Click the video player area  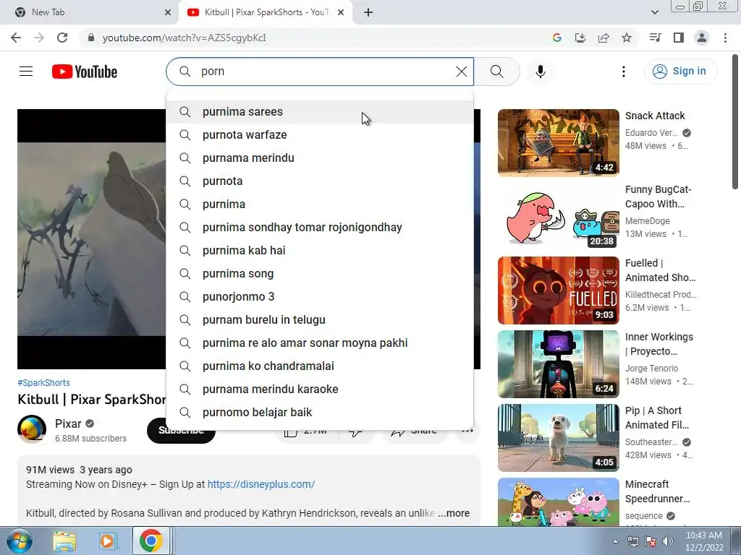pos(92,239)
